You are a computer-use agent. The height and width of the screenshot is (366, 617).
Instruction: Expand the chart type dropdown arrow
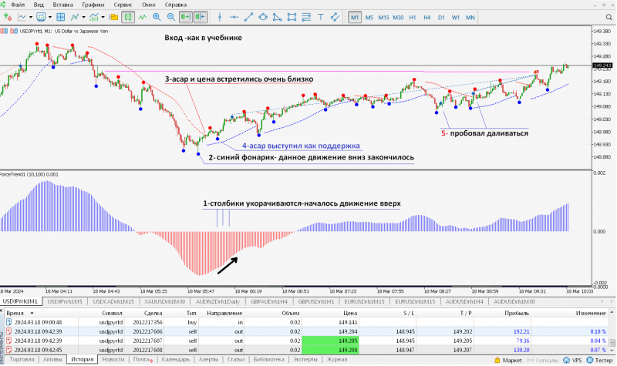tap(30, 17)
